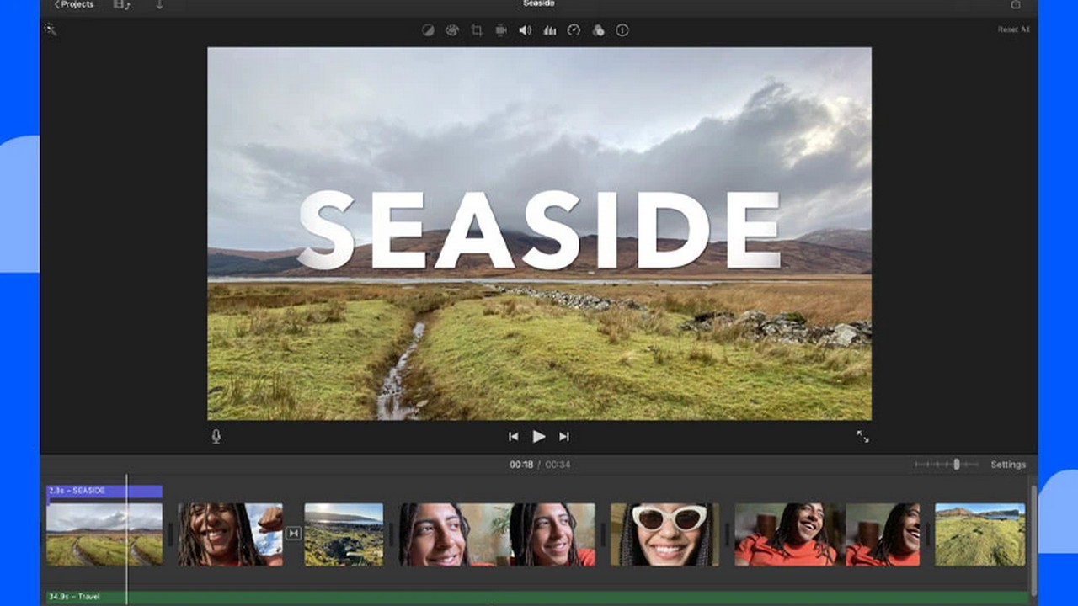Skip to the next clip

pyautogui.click(x=564, y=436)
